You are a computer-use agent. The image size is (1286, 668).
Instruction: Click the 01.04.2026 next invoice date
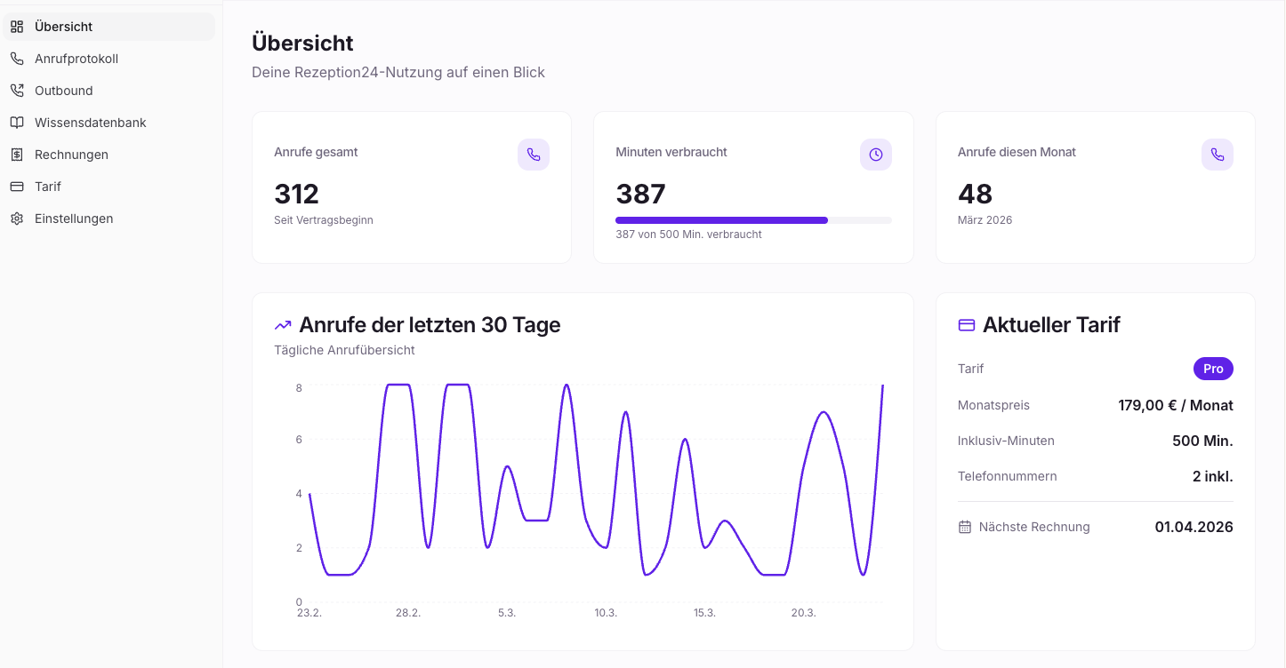[x=1194, y=527]
